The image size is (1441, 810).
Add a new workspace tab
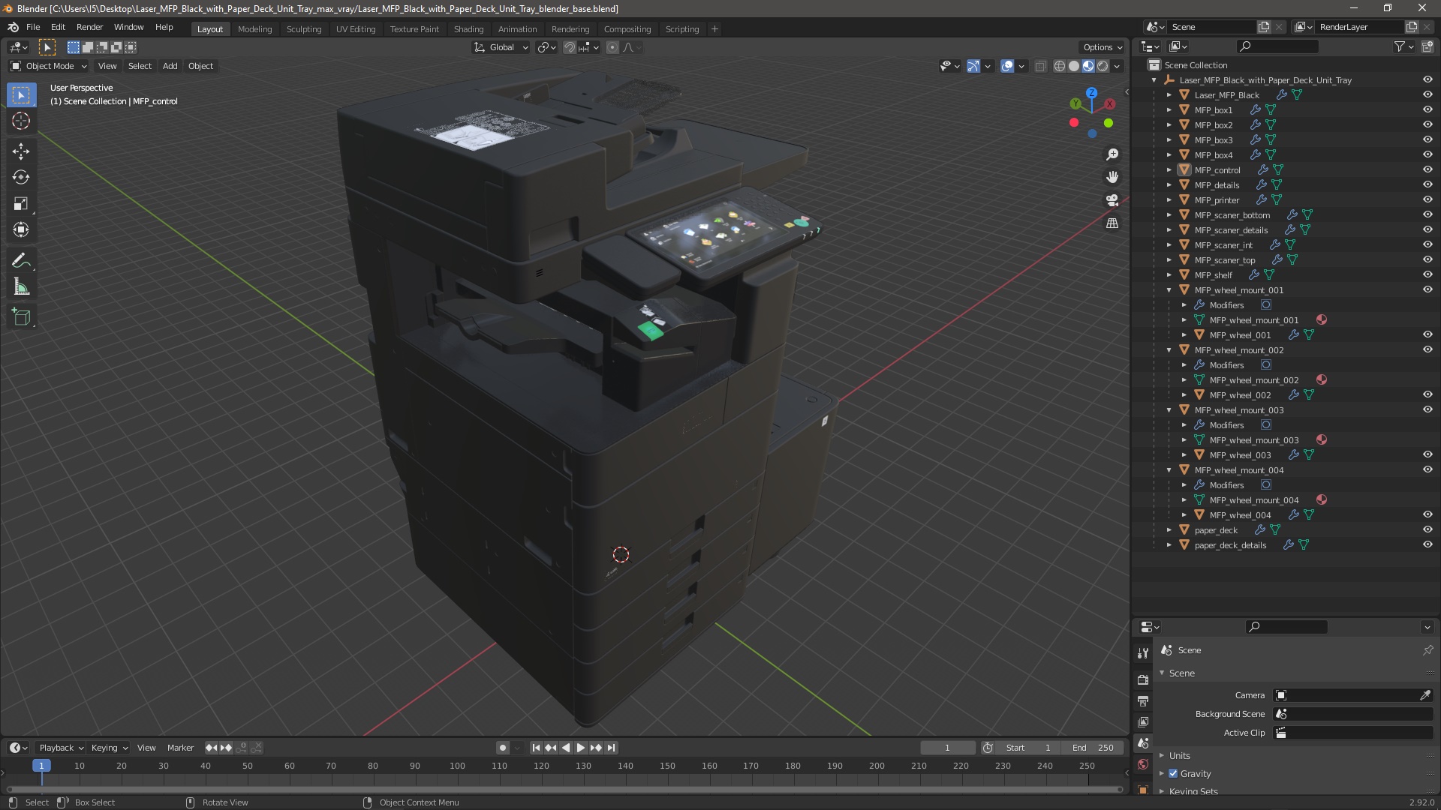pos(714,28)
